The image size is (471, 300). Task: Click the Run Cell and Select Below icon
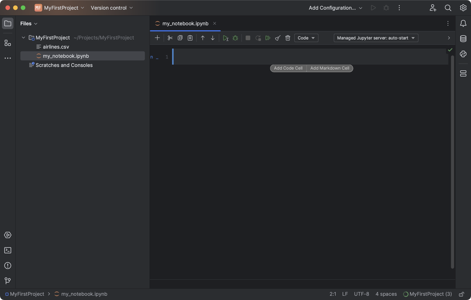point(225,38)
